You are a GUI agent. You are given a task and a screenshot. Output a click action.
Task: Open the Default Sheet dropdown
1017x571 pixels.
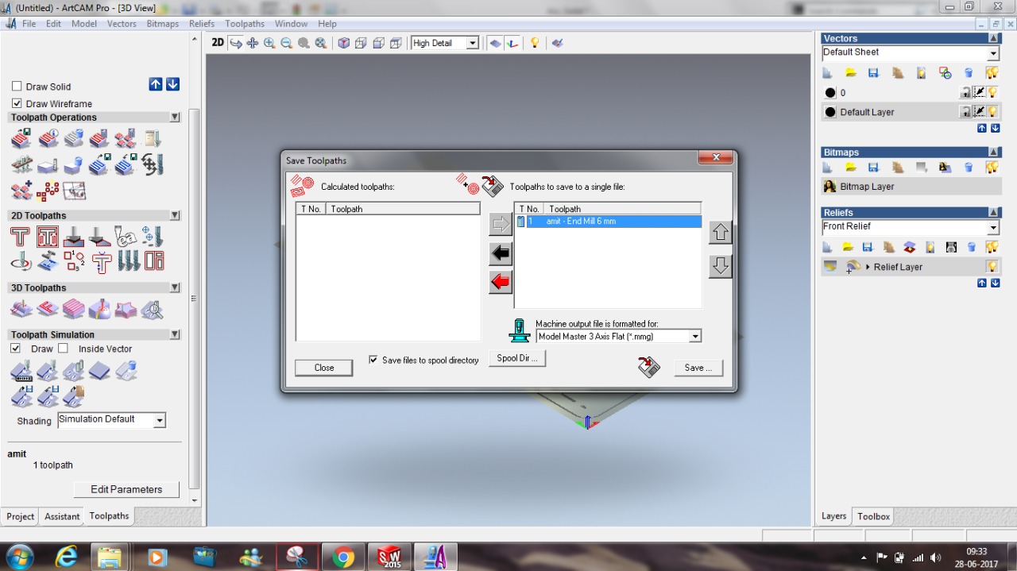click(x=993, y=53)
